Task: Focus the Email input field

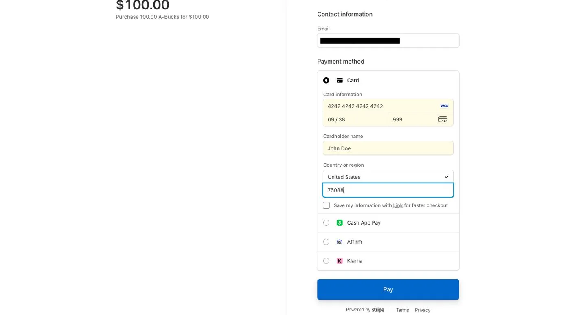Action: point(388,40)
